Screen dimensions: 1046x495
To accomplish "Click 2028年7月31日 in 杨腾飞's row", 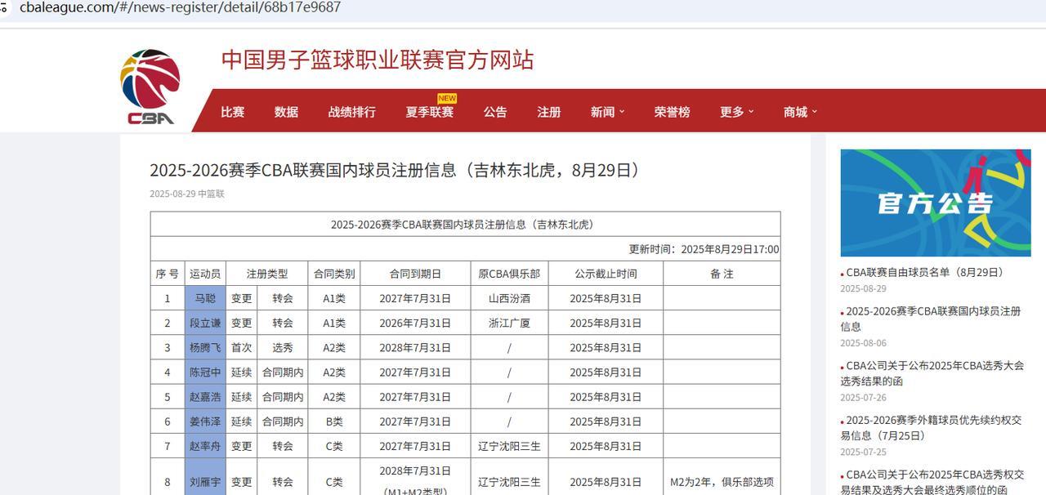I will [x=415, y=348].
